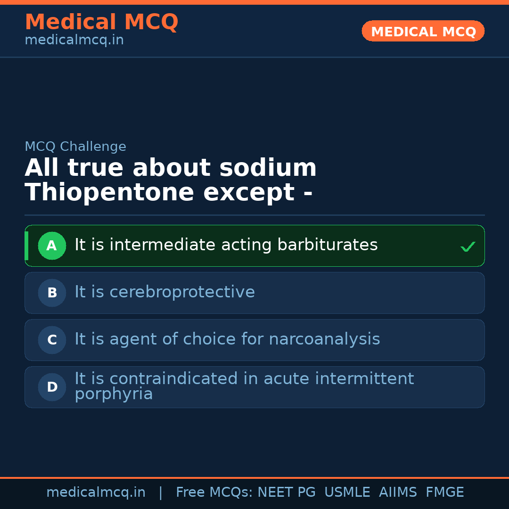Choose 'contraindicated in acute intermittent porphyria' option
509x509 pixels.
click(x=244, y=386)
